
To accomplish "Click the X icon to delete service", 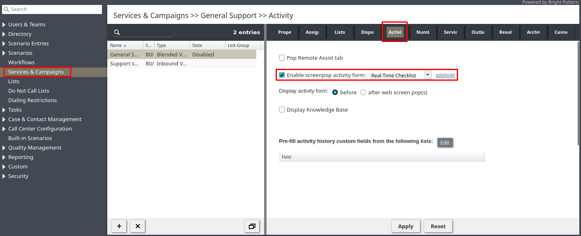I will (138, 226).
